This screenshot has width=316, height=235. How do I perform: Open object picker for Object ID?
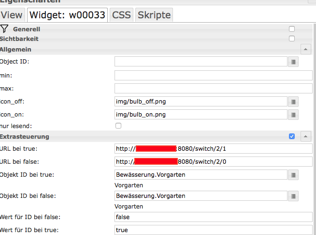coord(293,62)
